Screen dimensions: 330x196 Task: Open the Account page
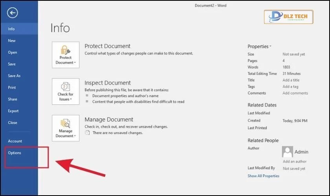15,141
